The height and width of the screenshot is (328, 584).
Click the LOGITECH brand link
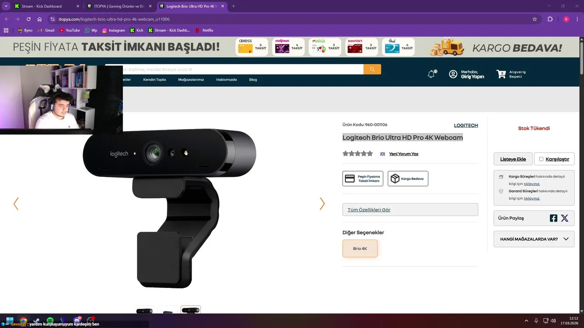click(x=466, y=125)
